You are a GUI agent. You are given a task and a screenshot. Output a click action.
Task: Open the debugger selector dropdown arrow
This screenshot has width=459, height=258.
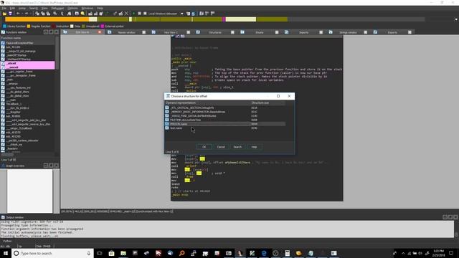pyautogui.click(x=181, y=14)
